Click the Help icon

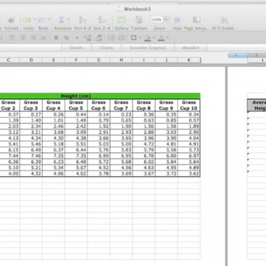point(177,20)
